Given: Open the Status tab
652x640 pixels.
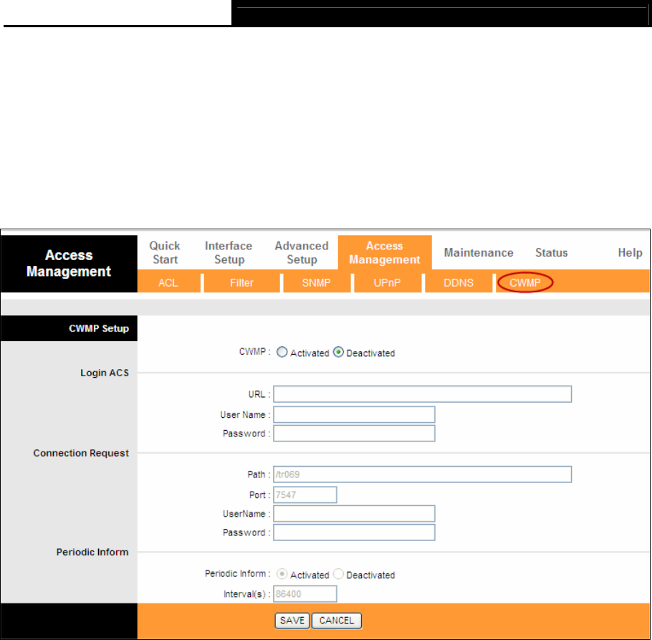Looking at the screenshot, I should pos(552,252).
